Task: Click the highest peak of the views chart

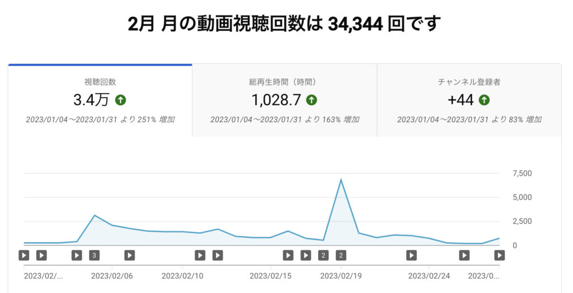Action: 341,180
